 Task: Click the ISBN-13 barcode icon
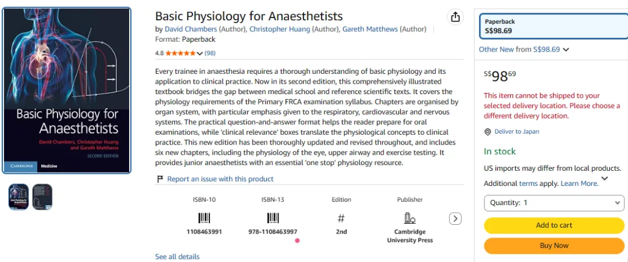pos(273,218)
